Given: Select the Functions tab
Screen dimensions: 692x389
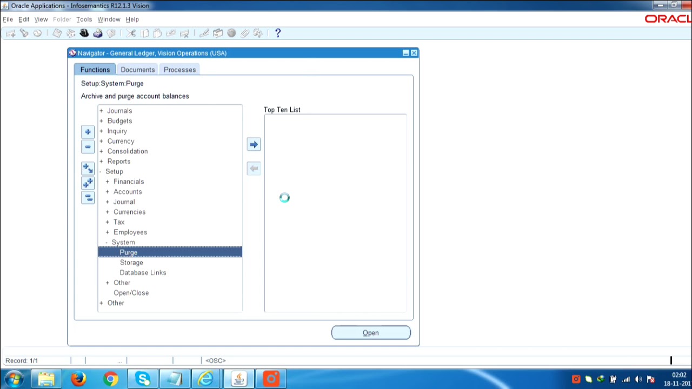Looking at the screenshot, I should click(95, 70).
